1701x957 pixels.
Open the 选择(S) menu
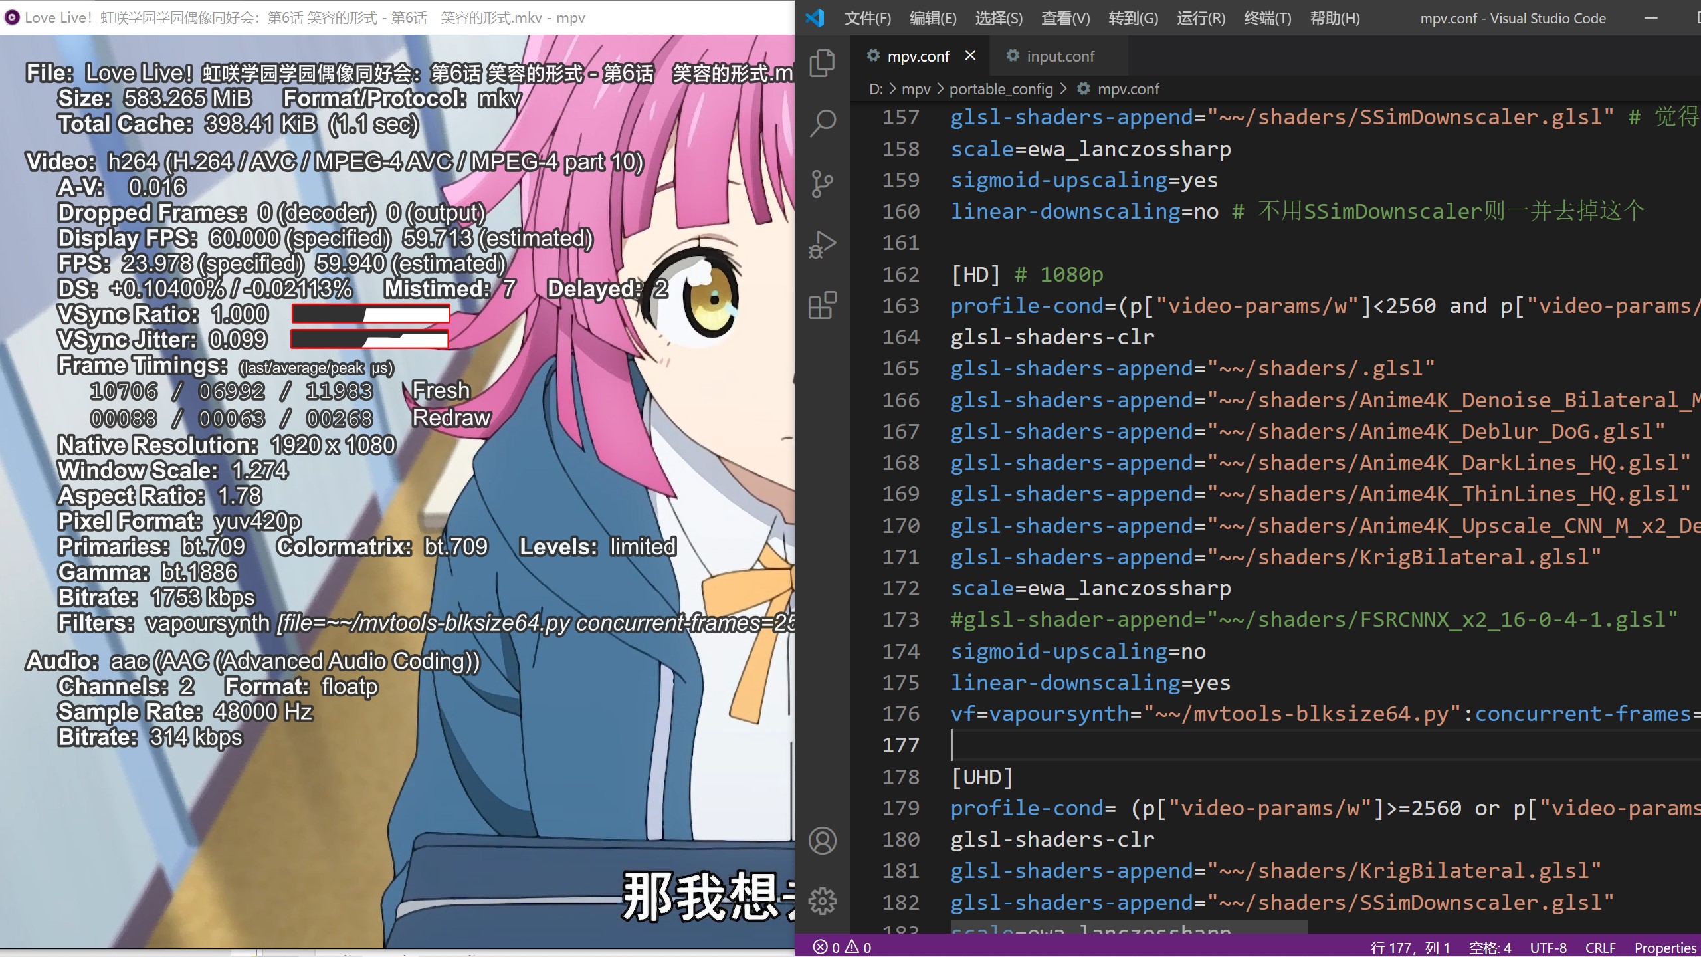(999, 18)
